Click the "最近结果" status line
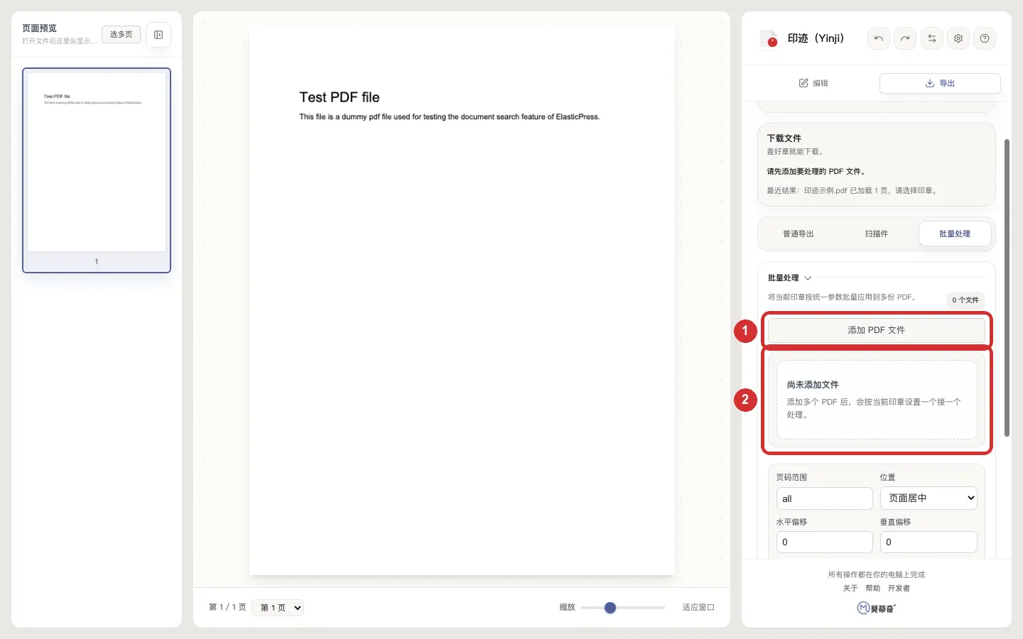1023x639 pixels. pos(853,190)
